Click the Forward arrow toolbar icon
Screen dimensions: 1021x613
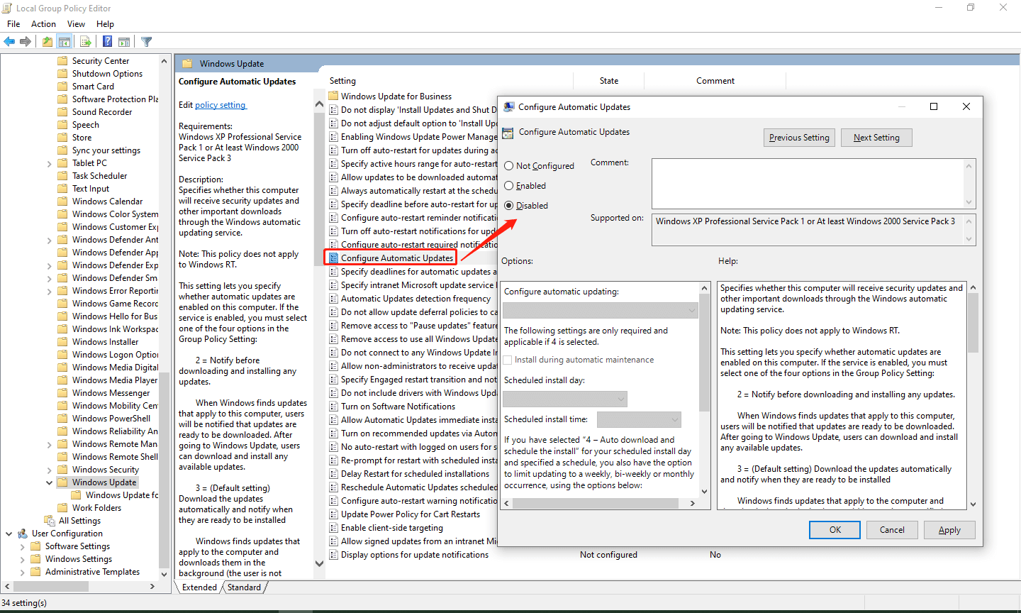click(x=26, y=42)
